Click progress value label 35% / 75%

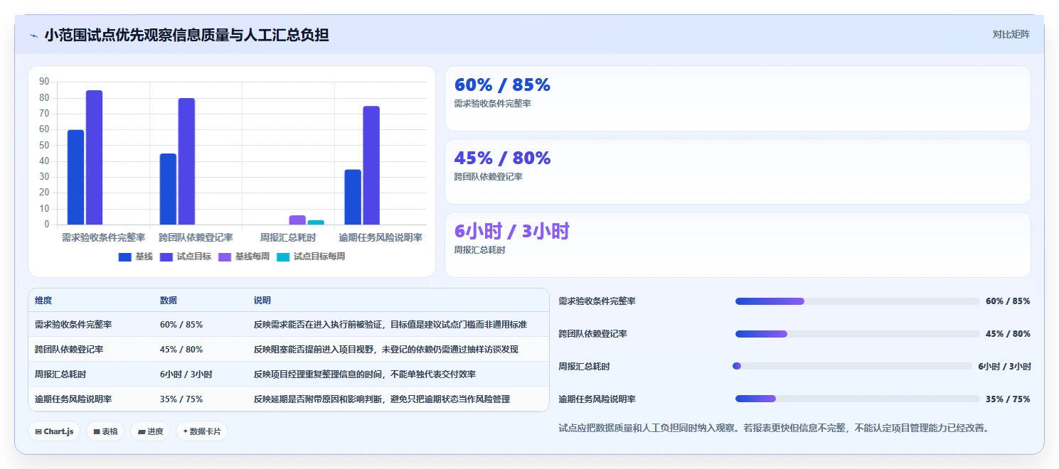1008,399
